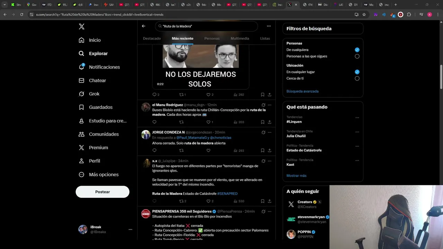This screenshot has height=249, width=443.
Task: Click Mostrar más trends link
Action: tap(296, 176)
